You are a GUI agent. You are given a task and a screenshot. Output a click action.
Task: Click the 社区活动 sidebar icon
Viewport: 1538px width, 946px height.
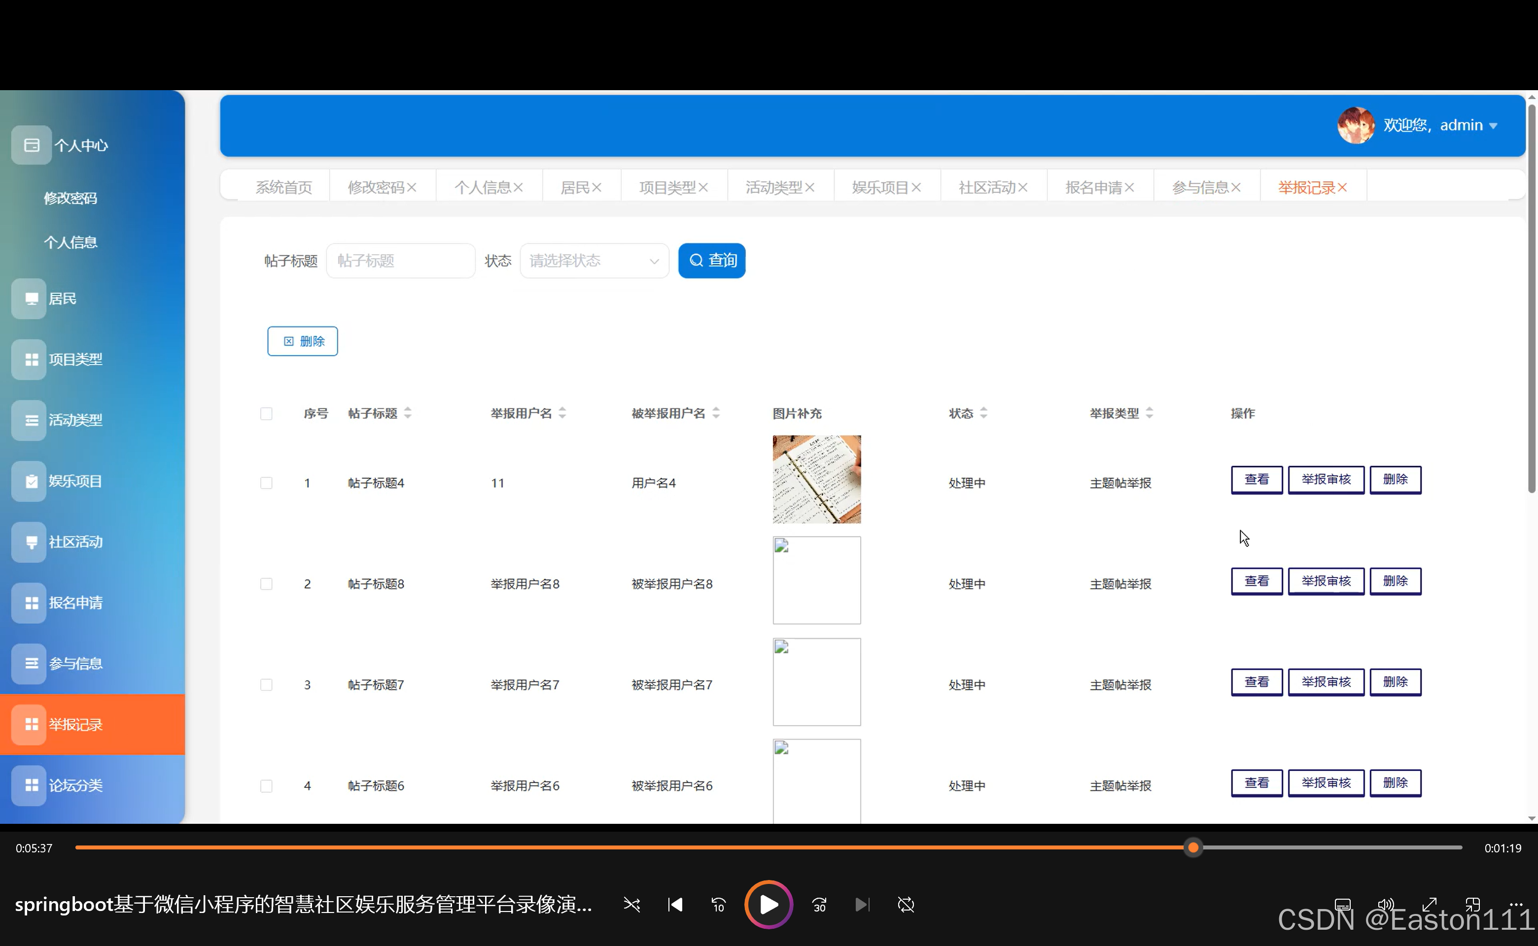pyautogui.click(x=29, y=542)
